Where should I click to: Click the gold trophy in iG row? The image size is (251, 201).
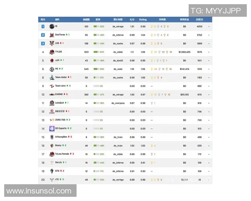(x=152, y=26)
